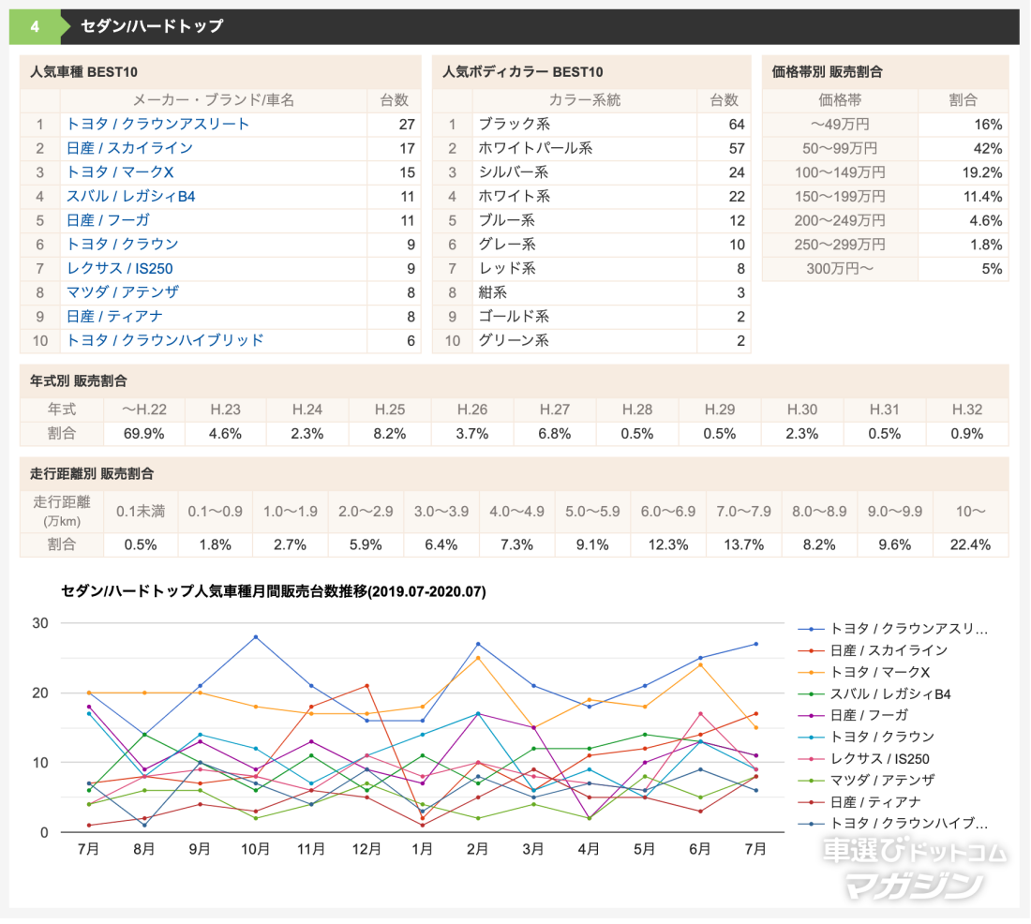
Task: Click the 〜49万円 price range cell
Action: click(840, 125)
